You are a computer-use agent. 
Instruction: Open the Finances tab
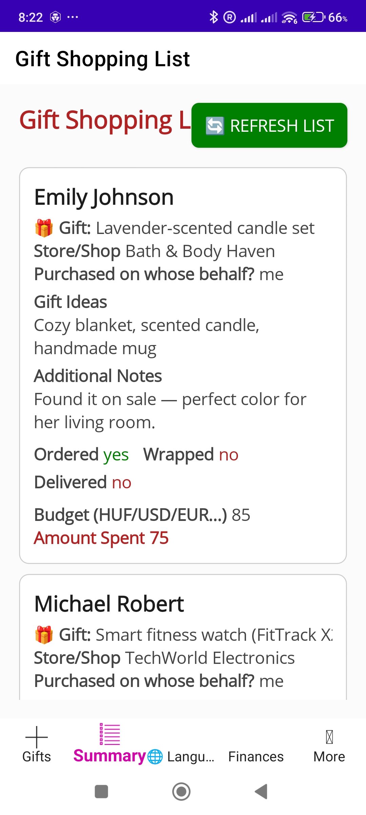pos(256,757)
